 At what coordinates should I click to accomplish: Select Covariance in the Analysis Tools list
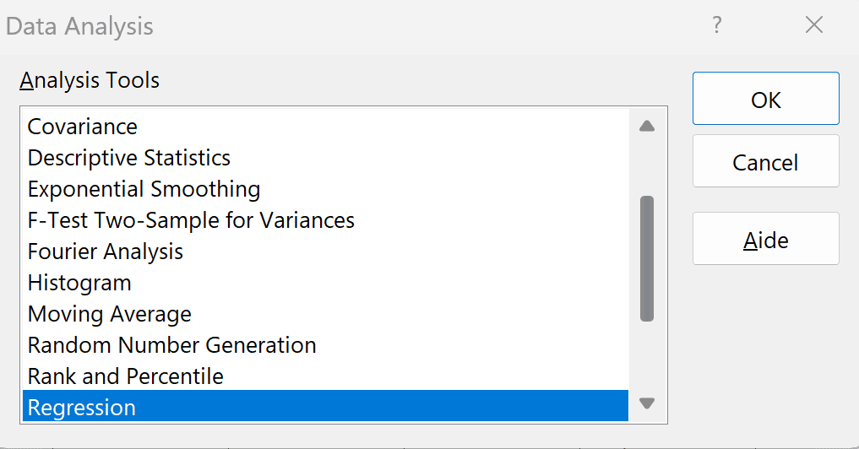coord(83,127)
